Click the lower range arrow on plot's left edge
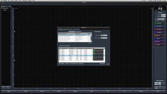 15,60
